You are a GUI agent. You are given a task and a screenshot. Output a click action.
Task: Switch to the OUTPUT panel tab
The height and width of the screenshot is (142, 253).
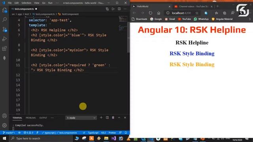coord(43,118)
